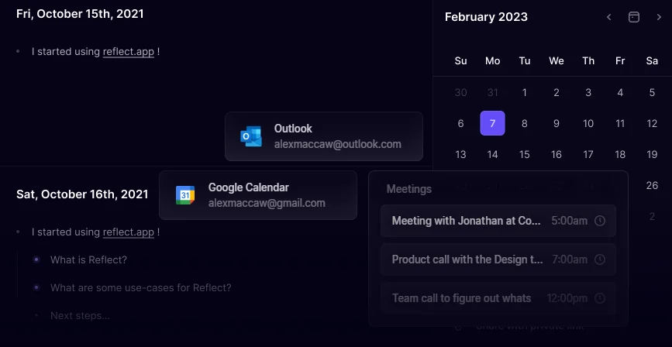Select the Google Calendar account card
This screenshot has width=672, height=347.
(258, 195)
